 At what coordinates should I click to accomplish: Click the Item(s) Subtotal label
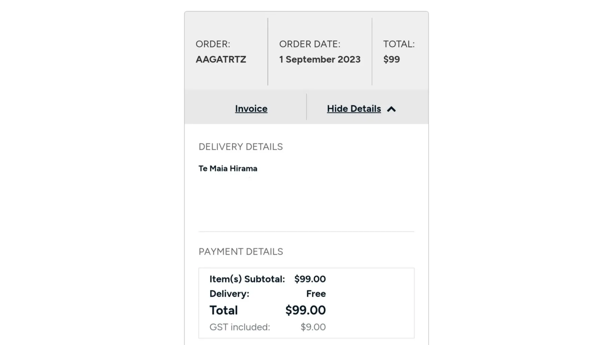[x=247, y=279]
